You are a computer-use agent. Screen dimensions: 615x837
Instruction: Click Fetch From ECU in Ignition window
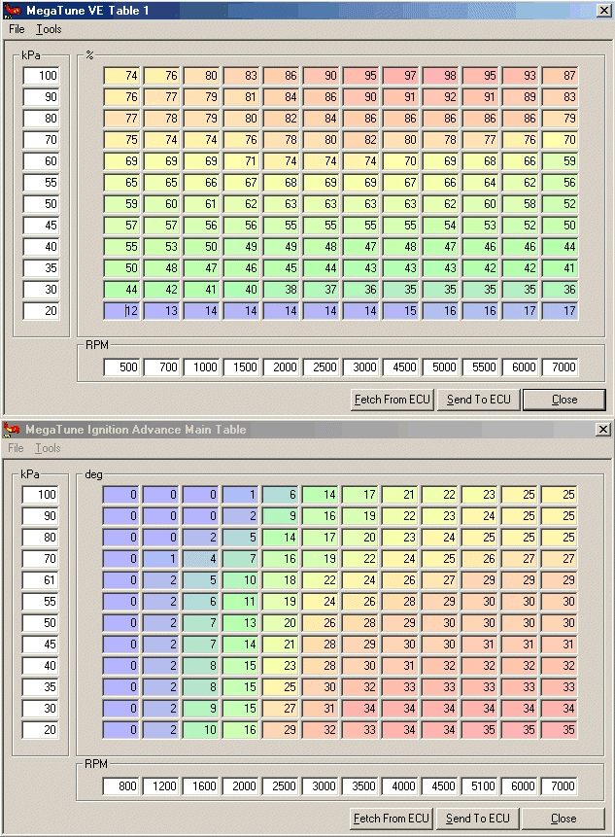[x=391, y=819]
